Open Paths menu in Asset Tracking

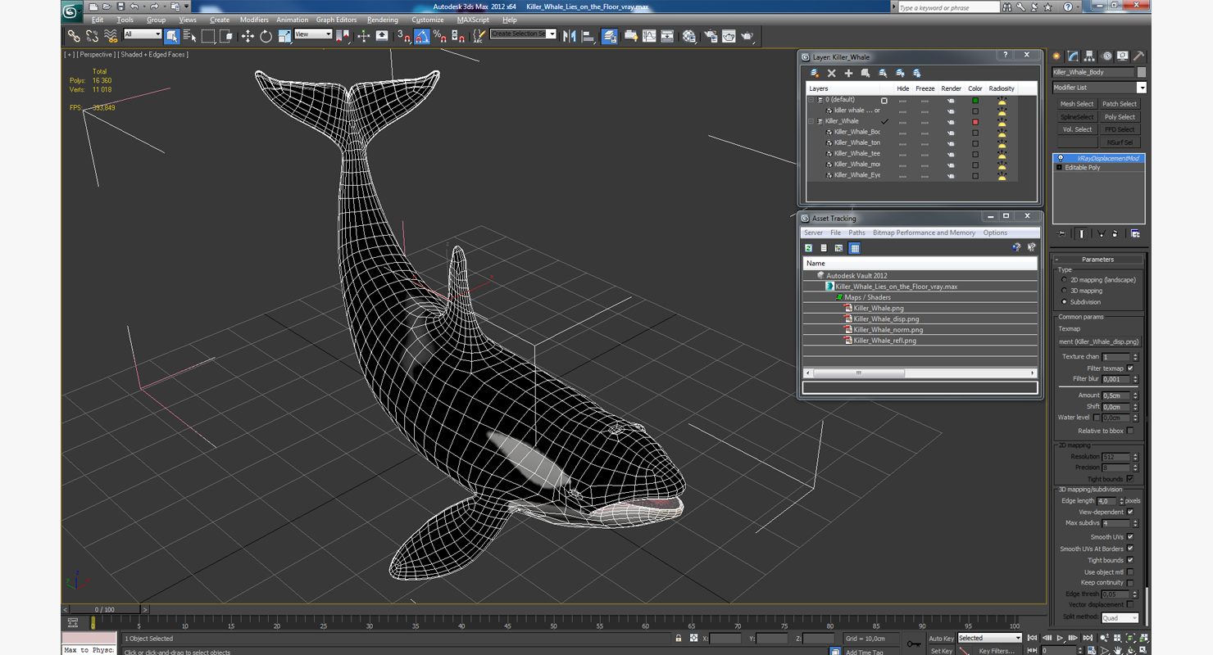pyautogui.click(x=856, y=233)
